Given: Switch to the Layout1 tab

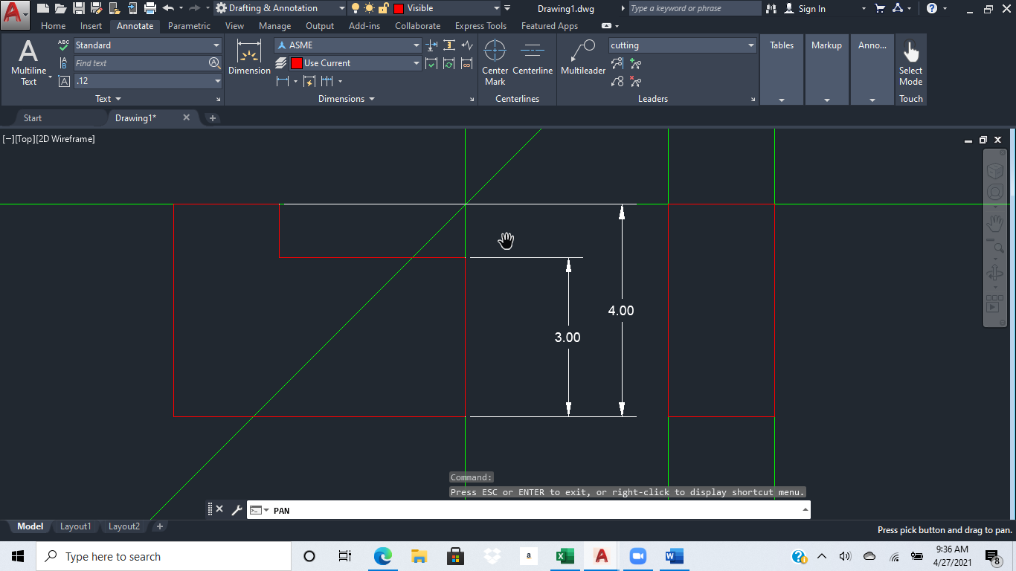Looking at the screenshot, I should (75, 526).
